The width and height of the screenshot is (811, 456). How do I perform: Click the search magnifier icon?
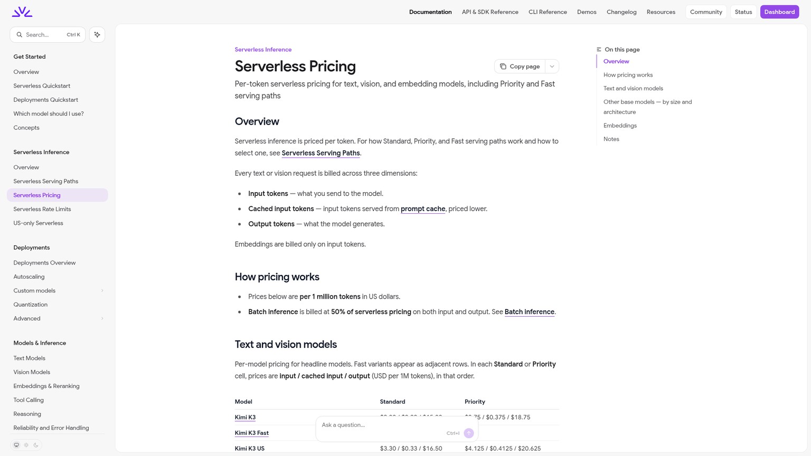click(x=20, y=35)
